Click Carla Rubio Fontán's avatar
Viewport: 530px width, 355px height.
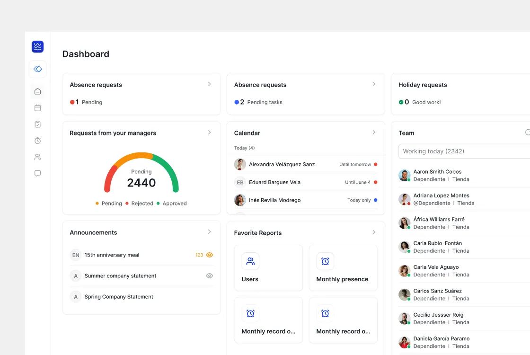pos(404,247)
